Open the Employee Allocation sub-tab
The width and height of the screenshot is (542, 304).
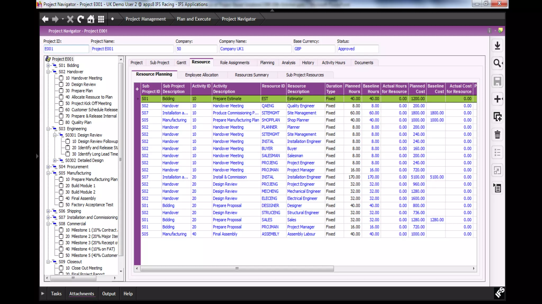pyautogui.click(x=201, y=75)
